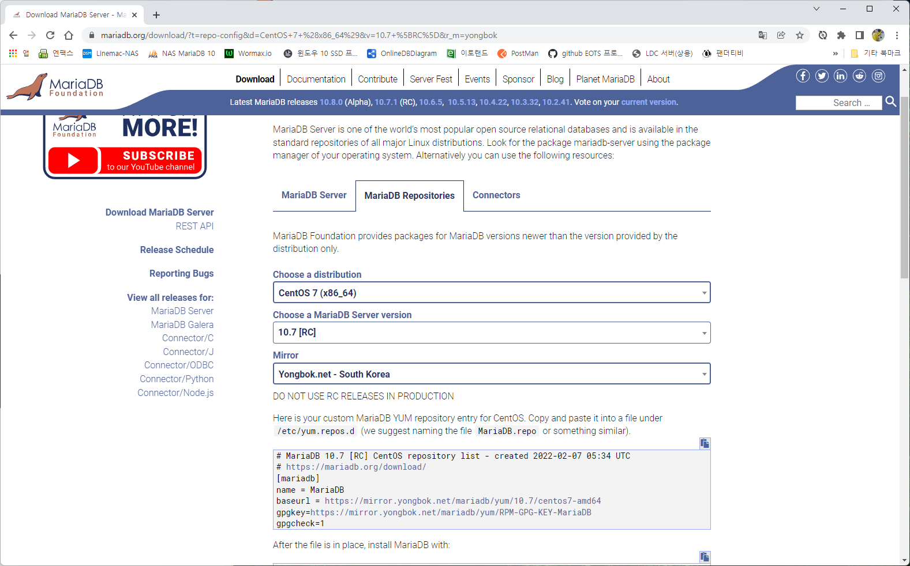View Connector/Python releases
The width and height of the screenshot is (910, 566).
pos(177,379)
